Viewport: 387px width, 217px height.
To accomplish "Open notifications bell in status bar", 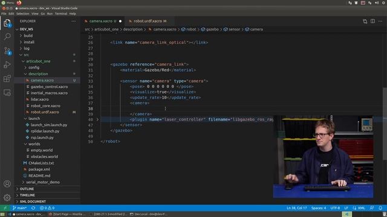I will 380,208.
